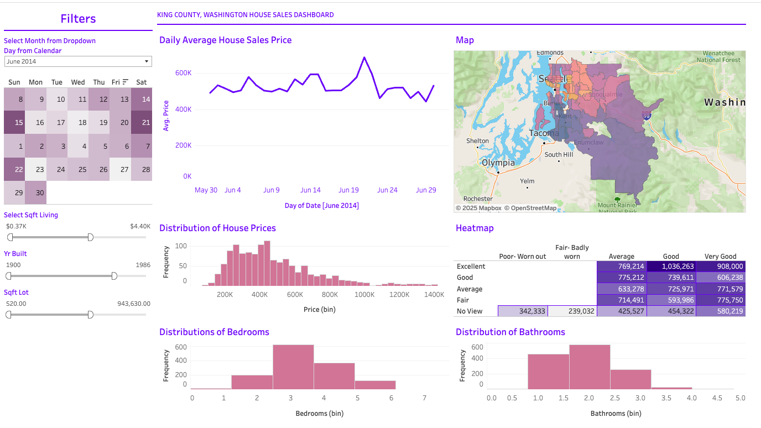
Task: Click the Shelton label on the map
Action: click(x=477, y=141)
